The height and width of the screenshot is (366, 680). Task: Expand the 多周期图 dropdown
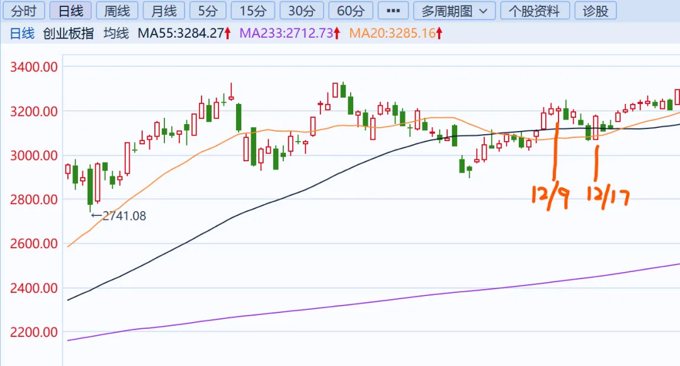tap(455, 11)
